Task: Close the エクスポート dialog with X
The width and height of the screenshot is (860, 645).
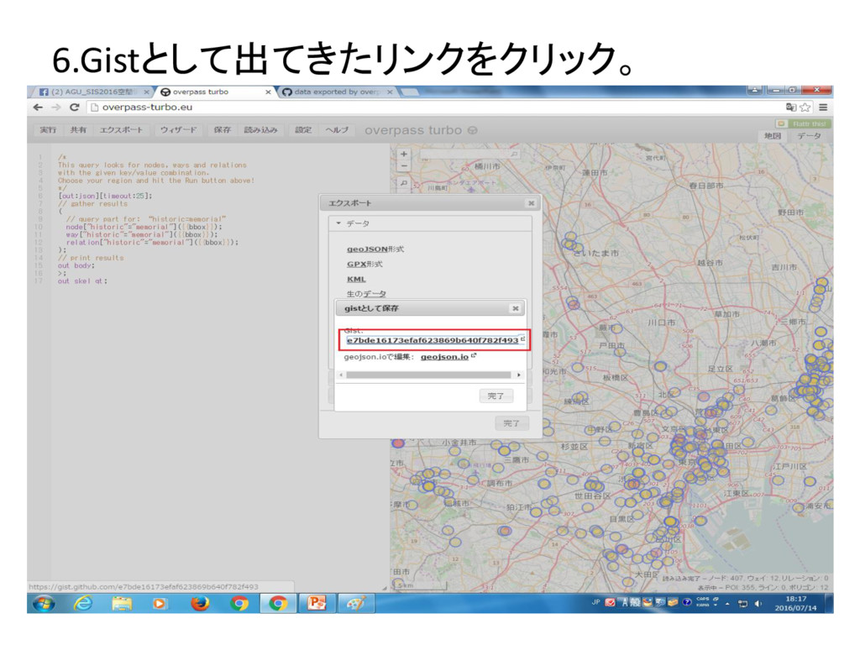Action: [531, 203]
